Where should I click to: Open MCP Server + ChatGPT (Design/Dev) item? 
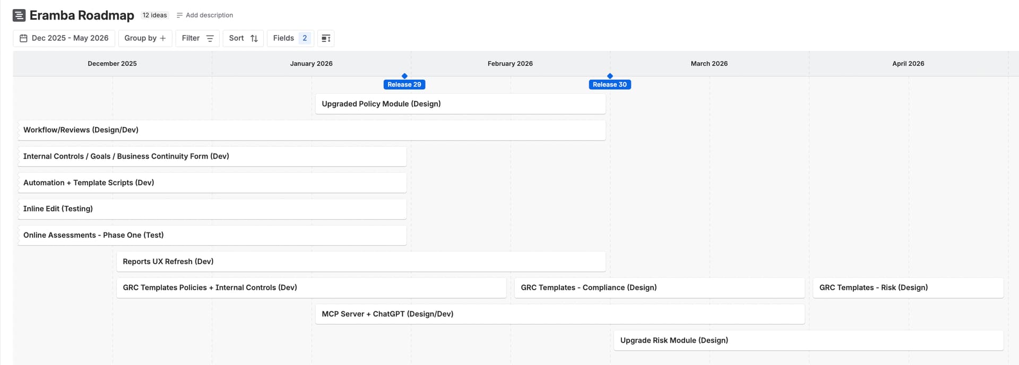(x=560, y=314)
